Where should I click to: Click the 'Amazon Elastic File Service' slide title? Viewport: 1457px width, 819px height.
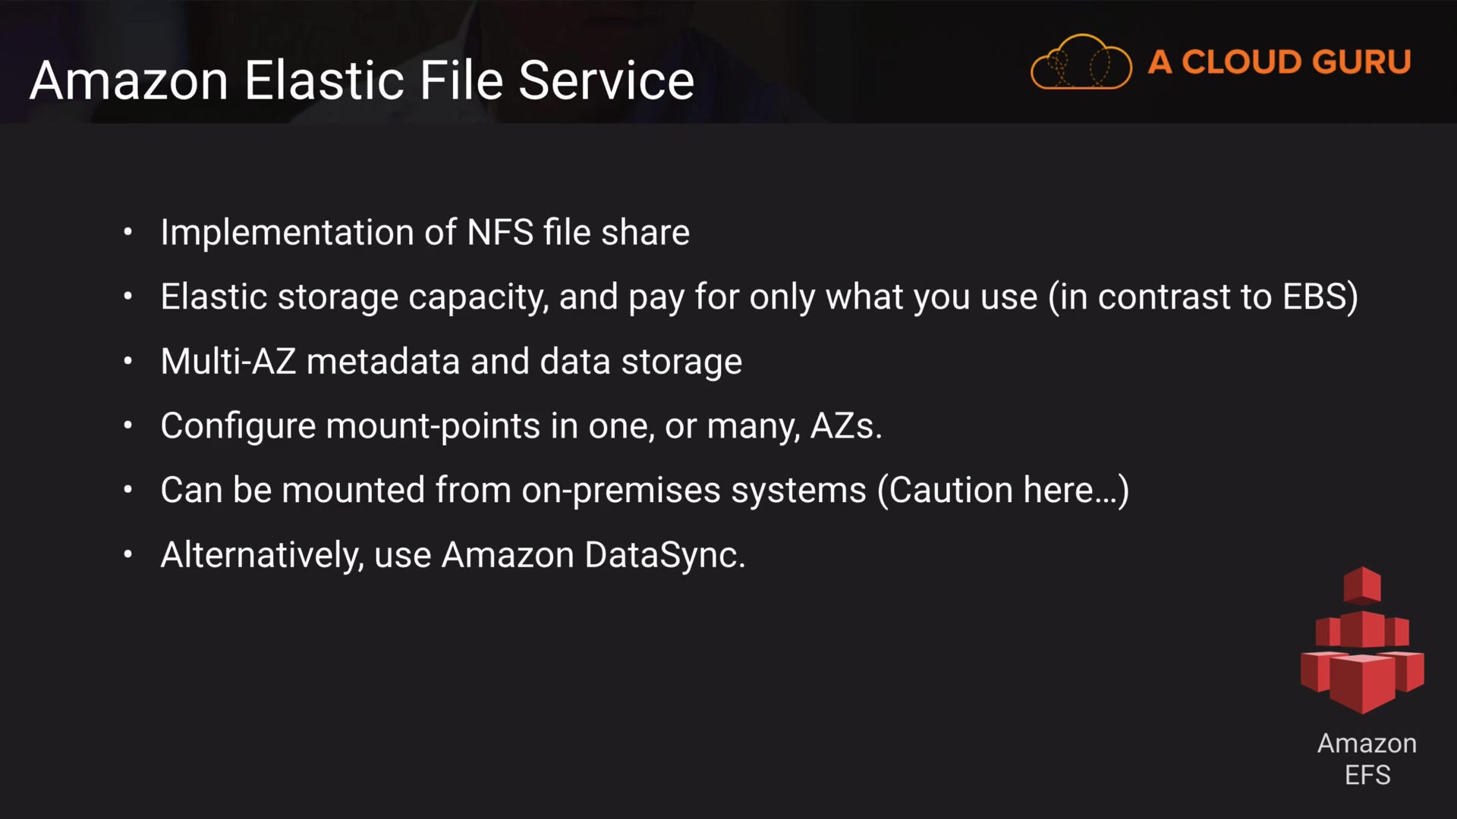tap(362, 80)
